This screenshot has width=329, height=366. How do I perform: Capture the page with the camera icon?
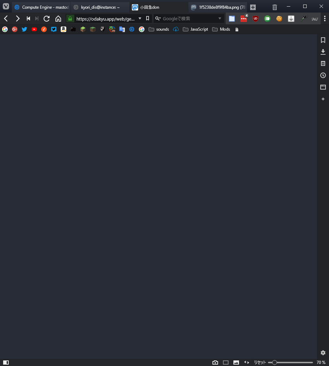click(x=215, y=363)
